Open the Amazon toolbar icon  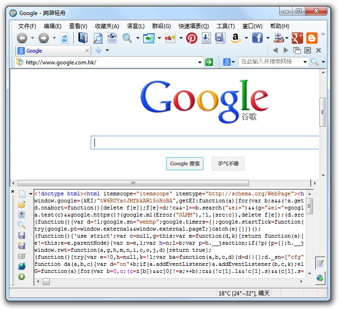click(235, 38)
